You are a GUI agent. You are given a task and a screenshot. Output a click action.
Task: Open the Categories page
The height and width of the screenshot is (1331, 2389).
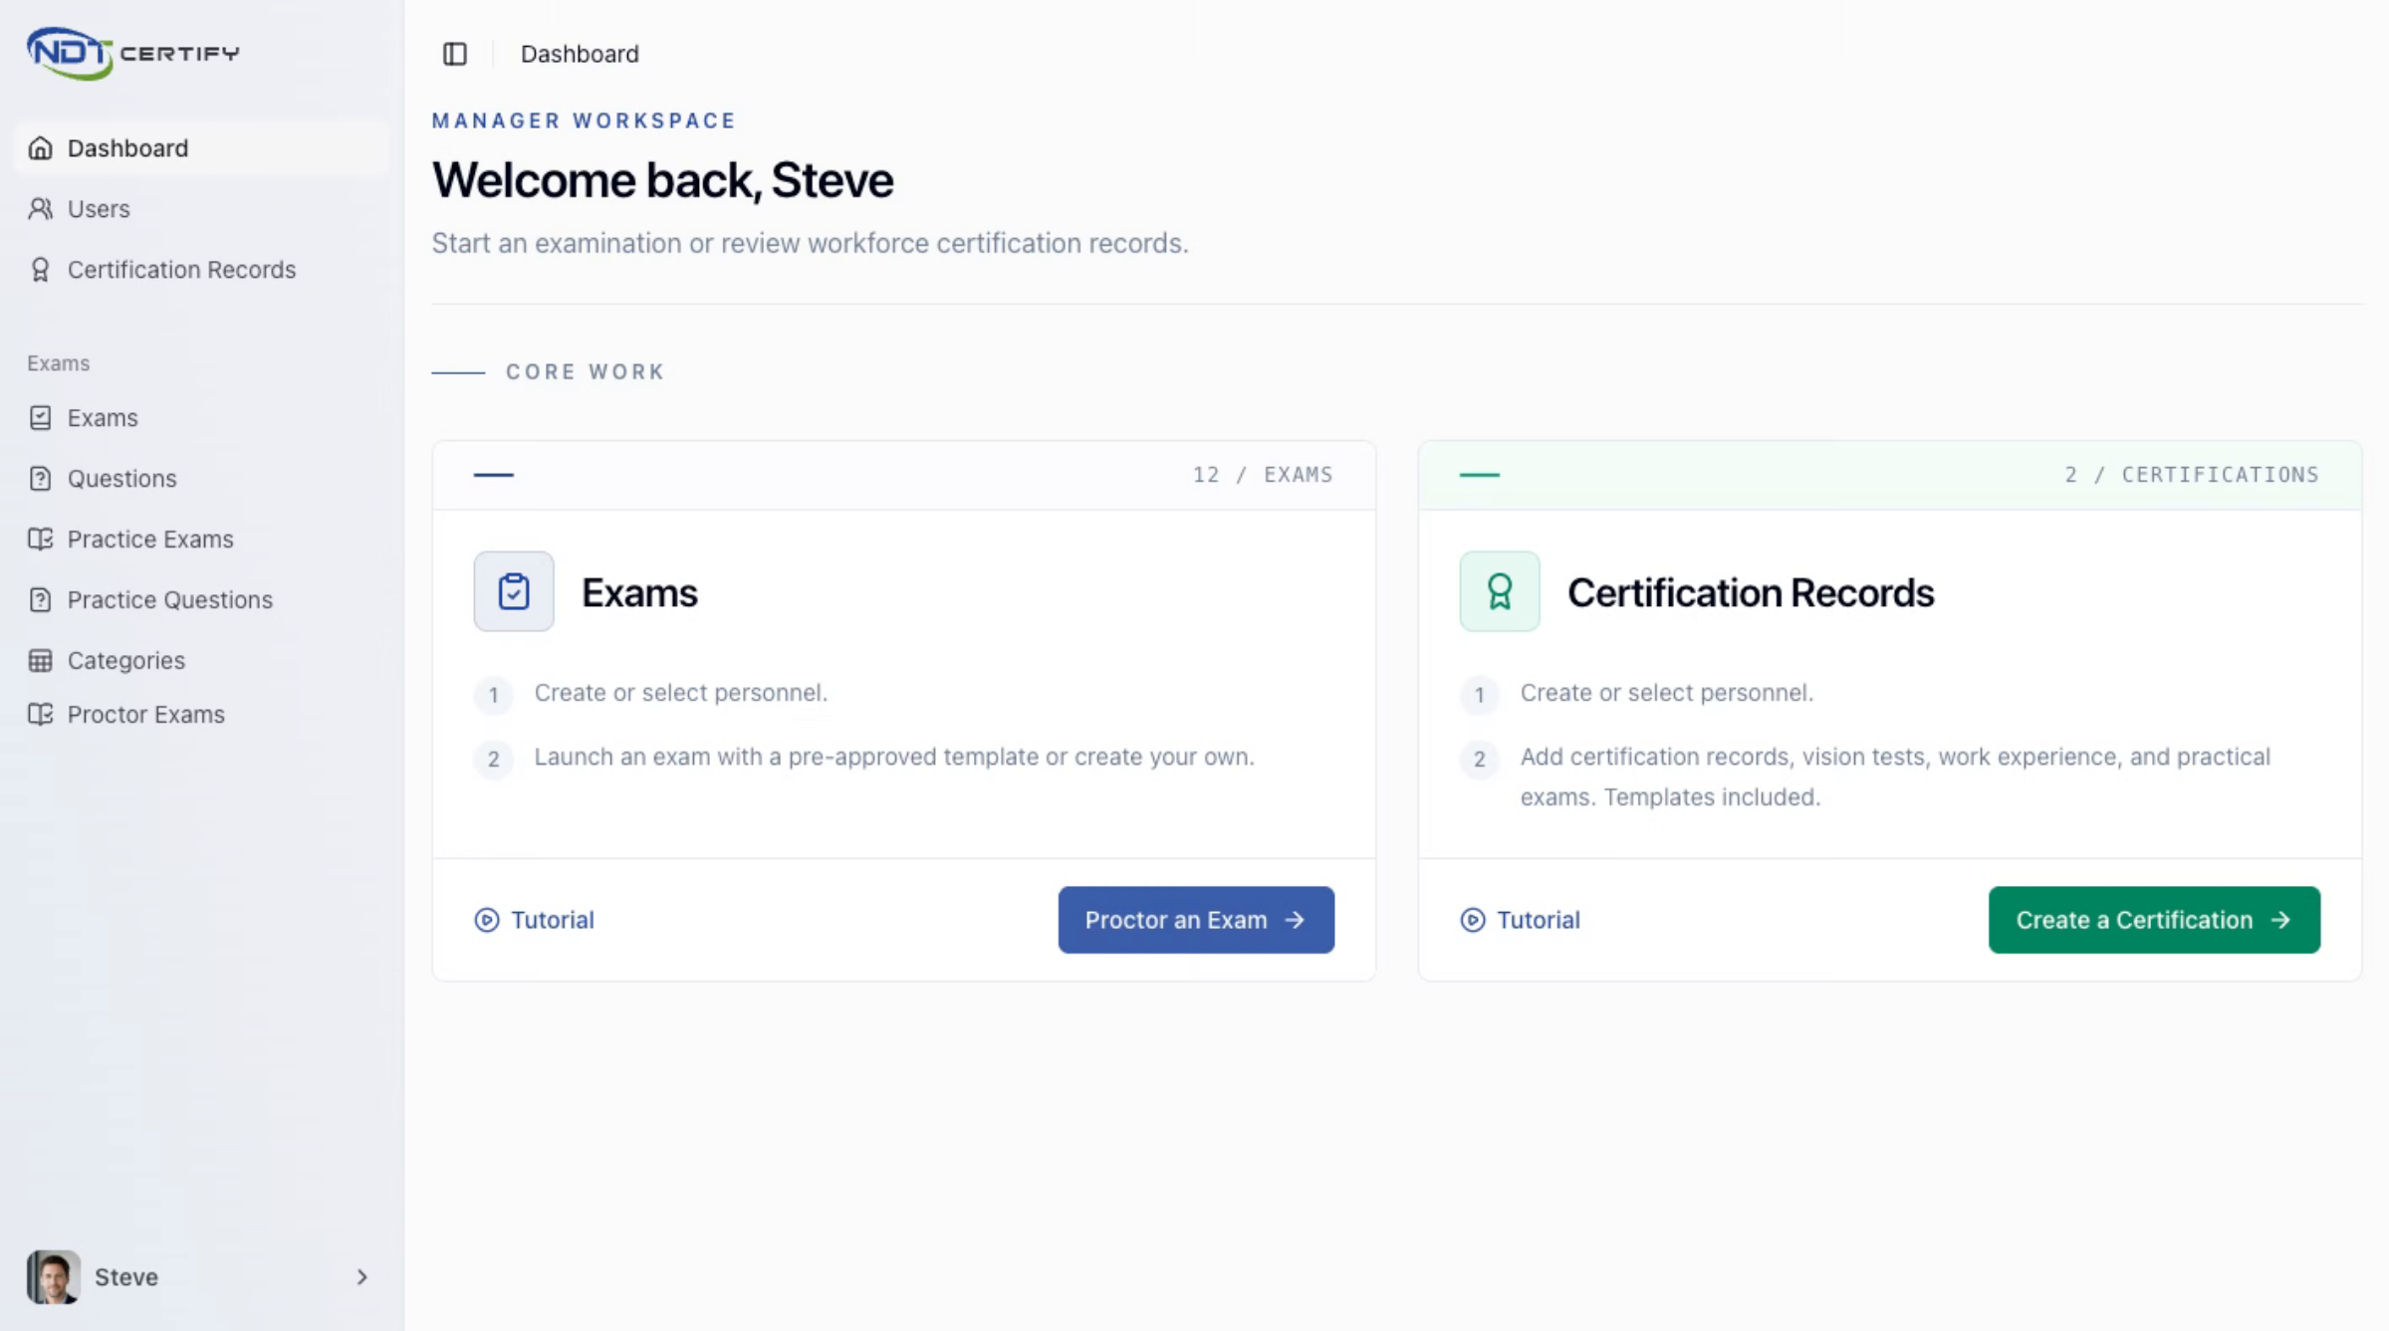coord(202,661)
